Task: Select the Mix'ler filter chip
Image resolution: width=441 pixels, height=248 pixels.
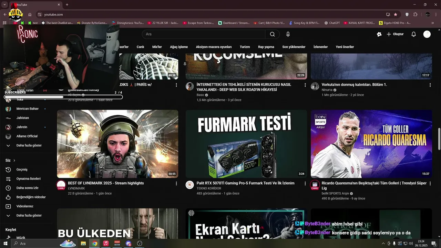Action: click(157, 47)
